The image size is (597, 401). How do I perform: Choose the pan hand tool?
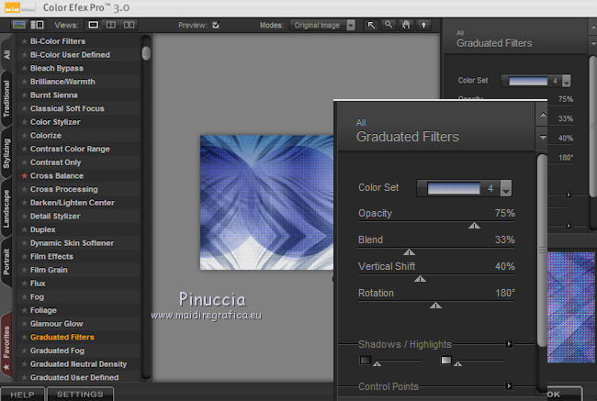(406, 25)
